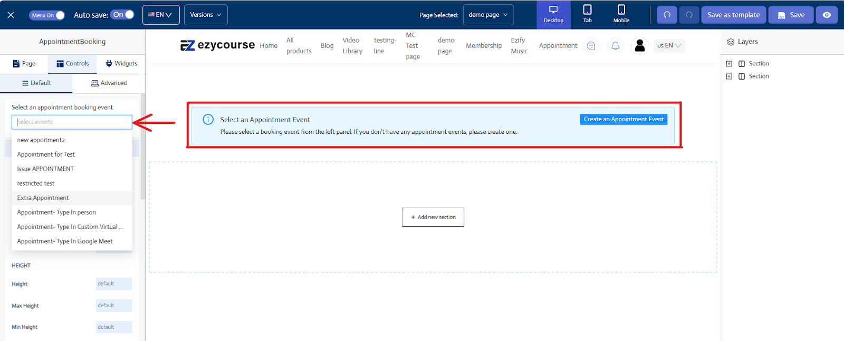This screenshot has height=341, width=844.
Task: Choose 'Appointment- Type In person' option
Action: (x=72, y=212)
